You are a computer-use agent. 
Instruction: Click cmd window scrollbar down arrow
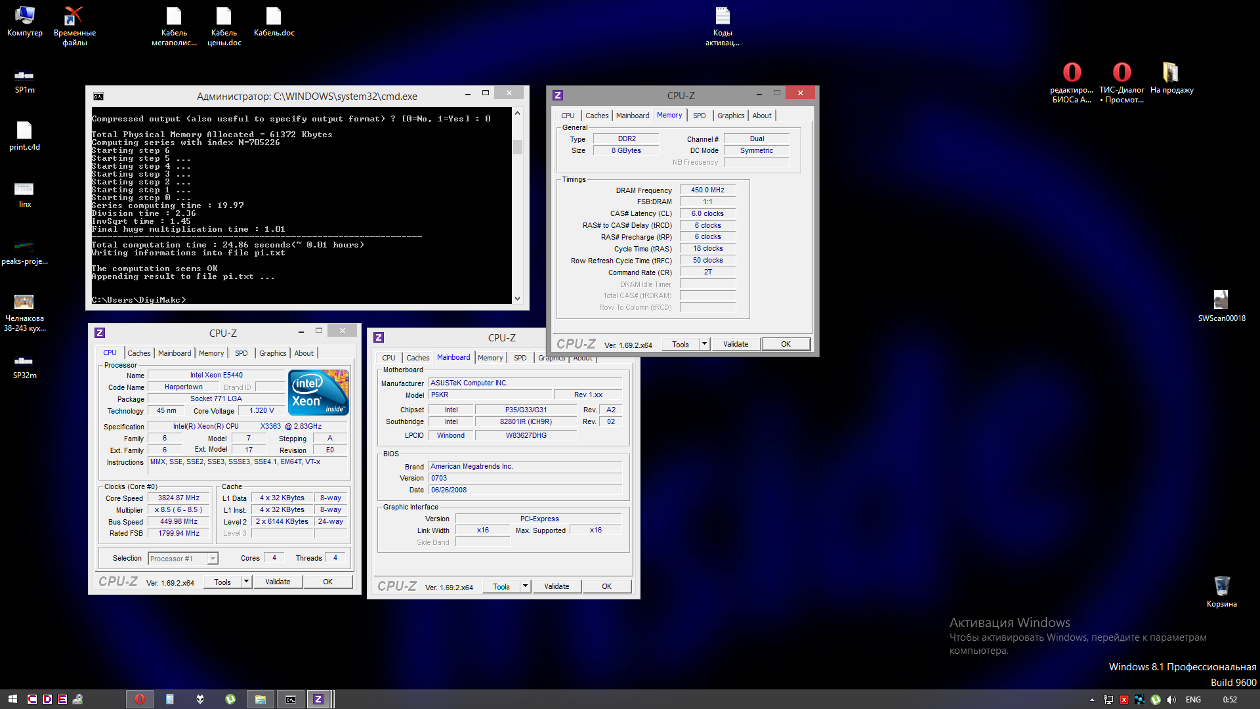pos(518,299)
